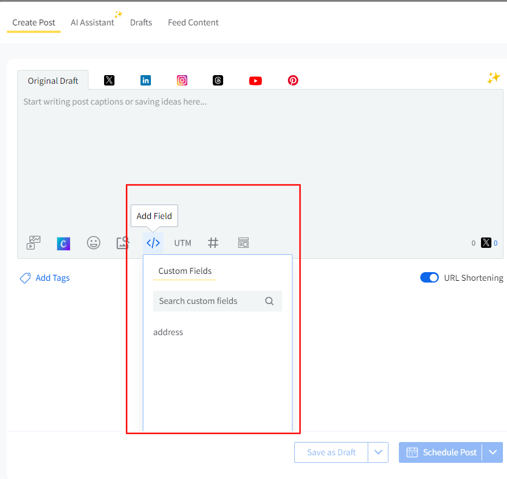The image size is (507, 479).
Task: Open the Drafts tab
Action: (141, 23)
